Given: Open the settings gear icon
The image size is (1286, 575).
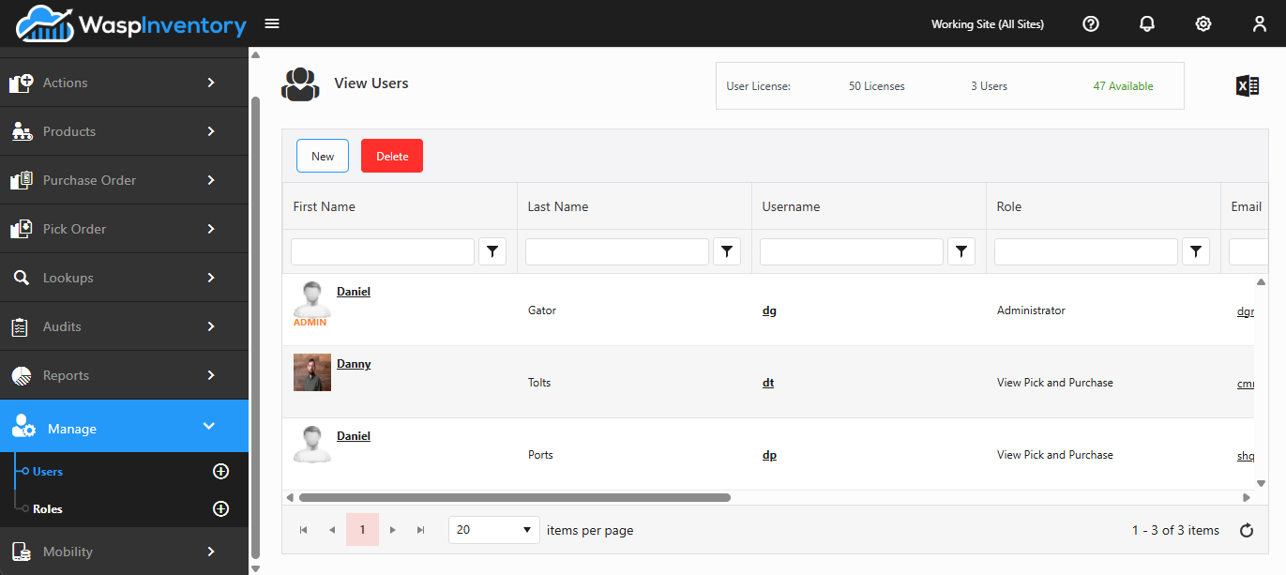Looking at the screenshot, I should click(1203, 24).
